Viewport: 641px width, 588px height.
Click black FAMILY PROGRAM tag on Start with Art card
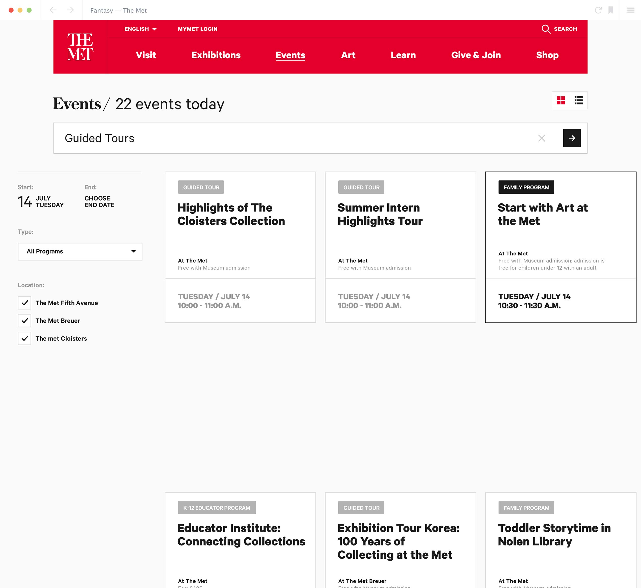(526, 188)
